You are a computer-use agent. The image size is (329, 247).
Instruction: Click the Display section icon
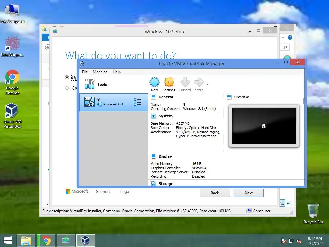tap(153, 156)
